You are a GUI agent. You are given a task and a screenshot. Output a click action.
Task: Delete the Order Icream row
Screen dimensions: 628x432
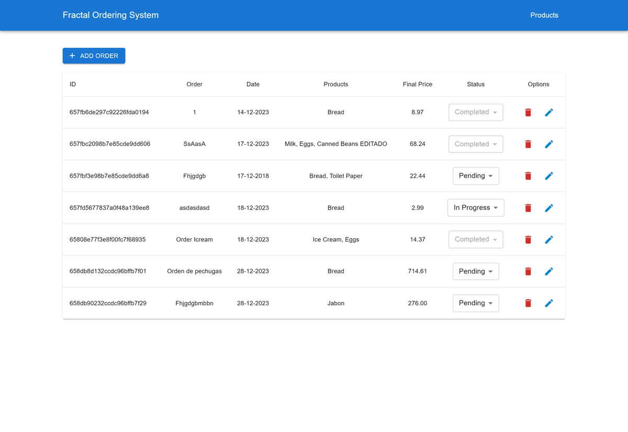pyautogui.click(x=528, y=239)
